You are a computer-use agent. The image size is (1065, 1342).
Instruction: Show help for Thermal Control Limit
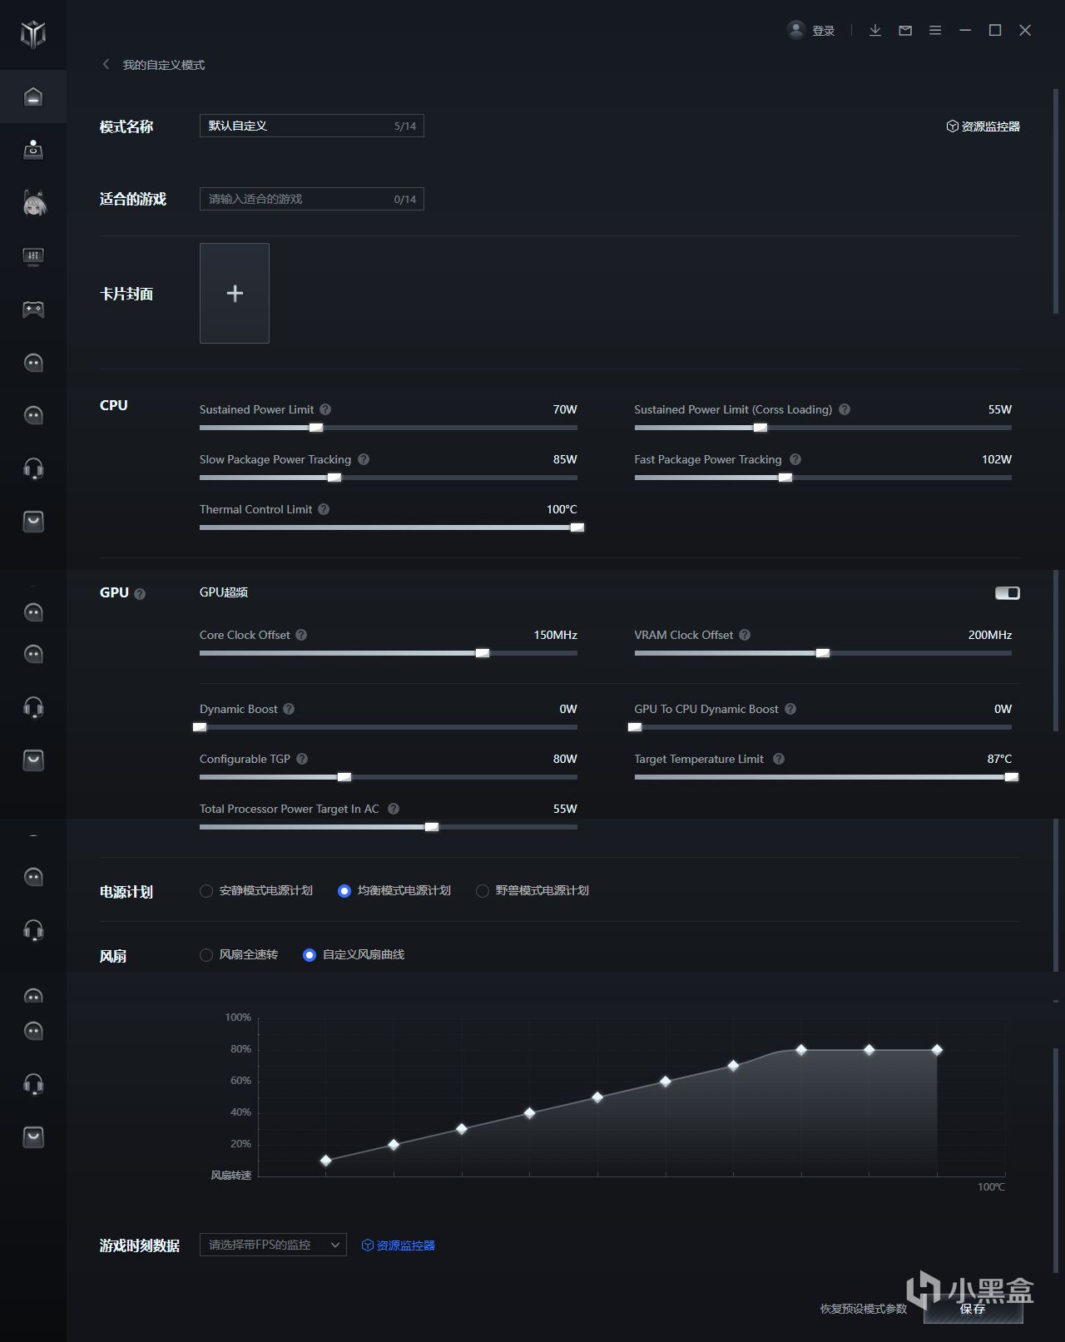[x=324, y=509]
